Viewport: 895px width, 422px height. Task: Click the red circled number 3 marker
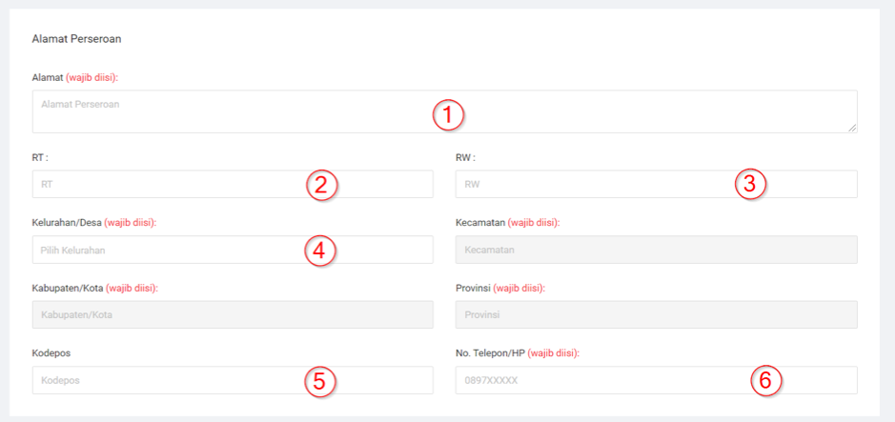pyautogui.click(x=750, y=185)
